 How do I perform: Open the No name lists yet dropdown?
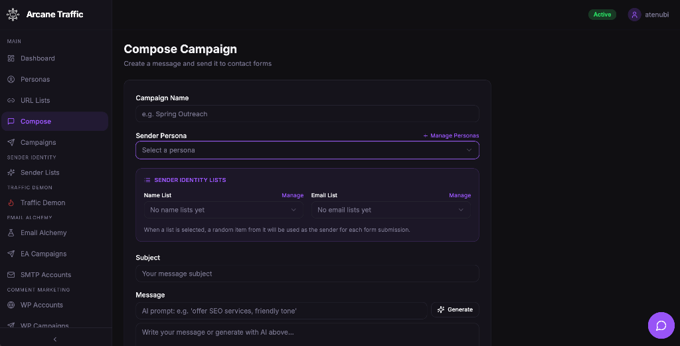click(x=224, y=210)
